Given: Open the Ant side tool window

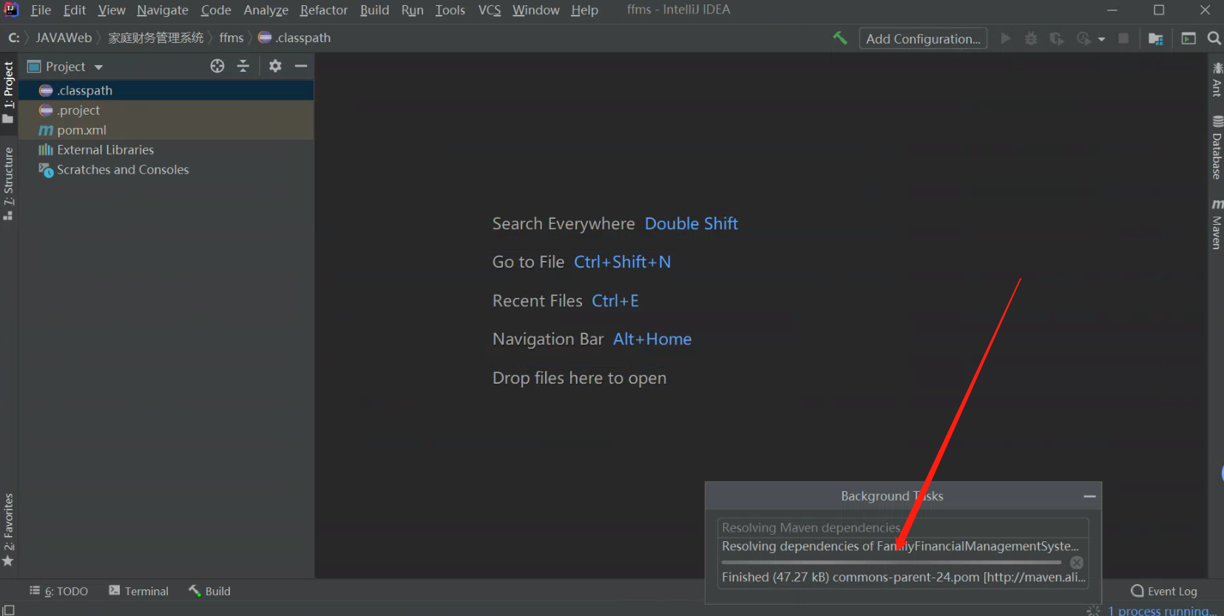Looking at the screenshot, I should point(1217,80).
